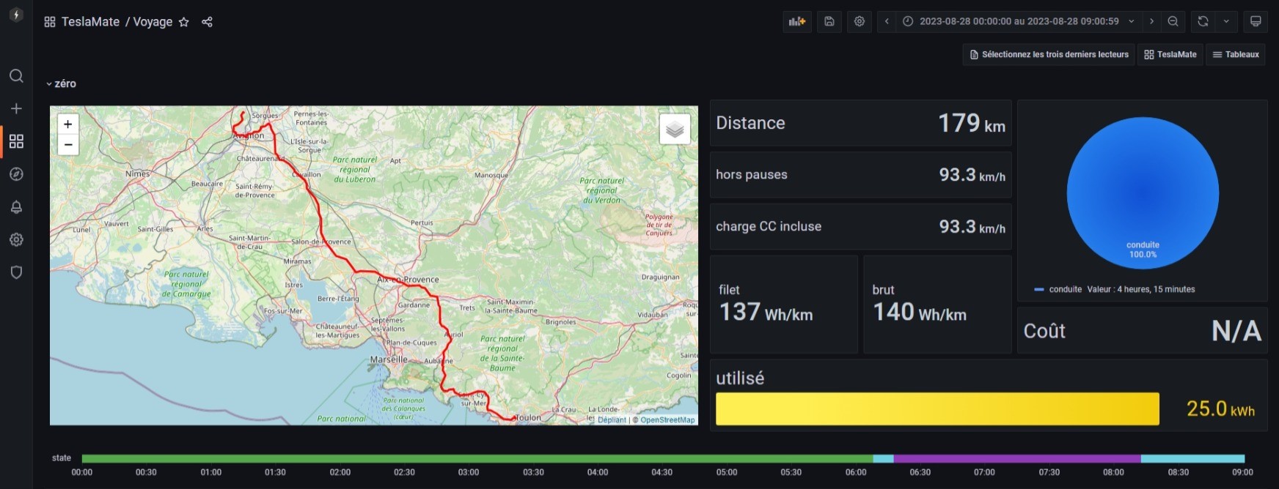Click the Nîmes label on the map
Viewport: 1279px width, 489px height.
(137, 173)
